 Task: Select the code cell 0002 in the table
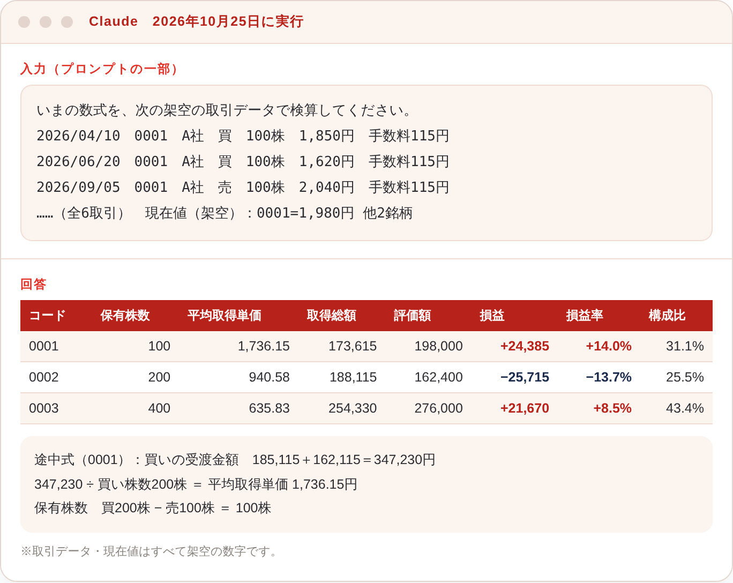[44, 377]
